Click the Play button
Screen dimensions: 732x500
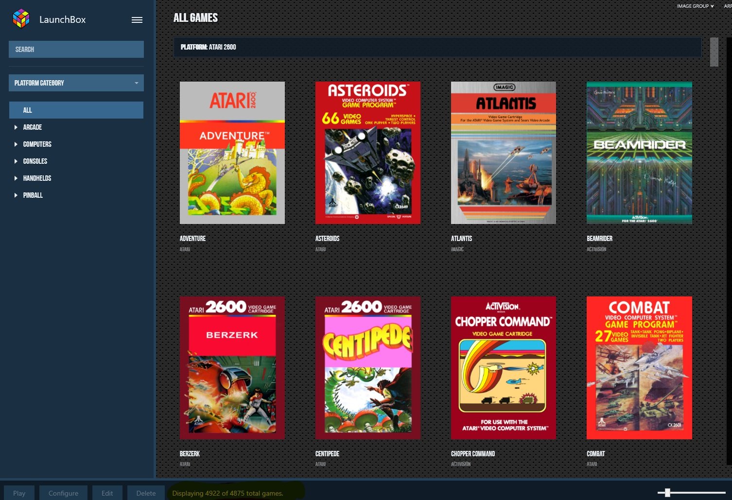coord(19,493)
